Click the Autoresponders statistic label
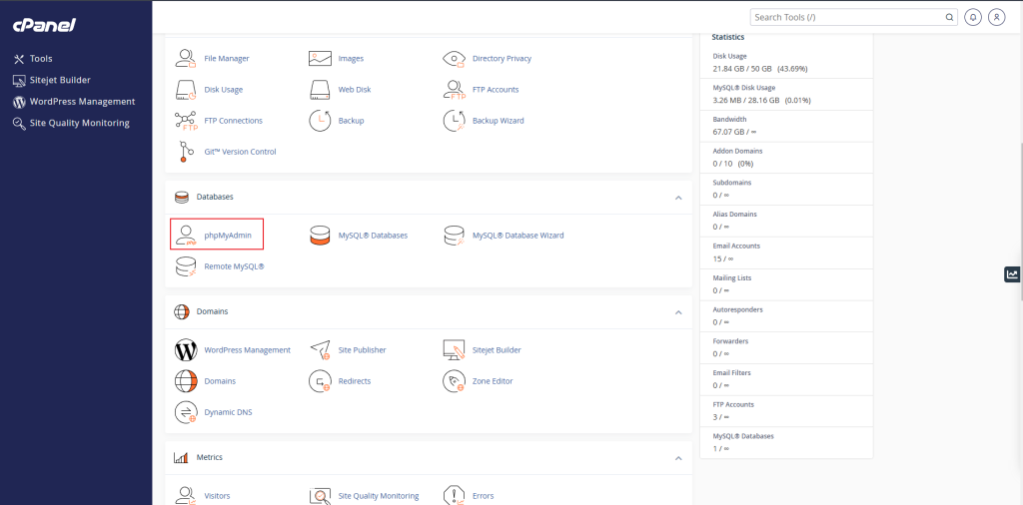The image size is (1023, 505). [737, 309]
